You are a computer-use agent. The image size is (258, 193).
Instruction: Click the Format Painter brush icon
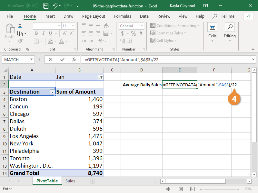pos(20,41)
